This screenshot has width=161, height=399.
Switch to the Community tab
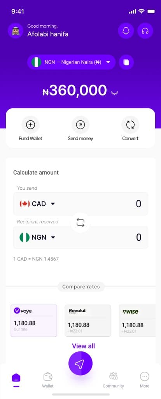(113, 380)
